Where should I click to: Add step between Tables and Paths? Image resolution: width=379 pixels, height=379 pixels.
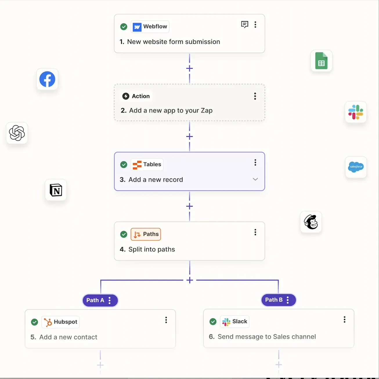(x=189, y=206)
